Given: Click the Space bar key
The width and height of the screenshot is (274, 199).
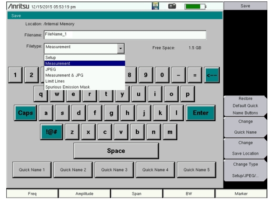Looking at the screenshot, I should pyautogui.click(x=116, y=151).
